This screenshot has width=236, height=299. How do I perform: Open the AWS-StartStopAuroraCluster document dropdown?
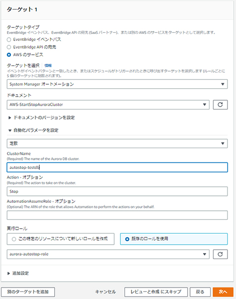click(108, 105)
